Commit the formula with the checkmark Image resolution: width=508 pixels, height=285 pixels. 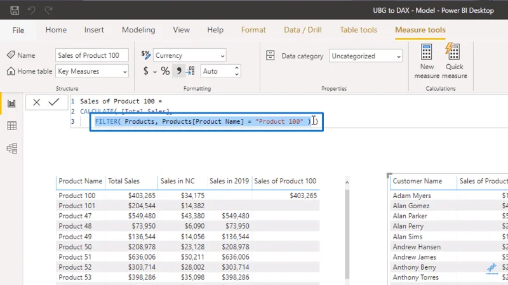(54, 102)
